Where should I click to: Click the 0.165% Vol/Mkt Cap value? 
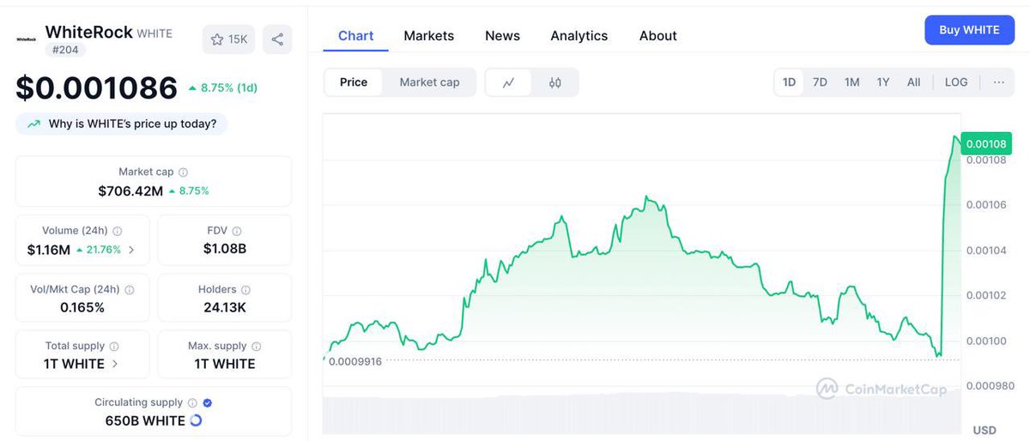click(x=82, y=307)
